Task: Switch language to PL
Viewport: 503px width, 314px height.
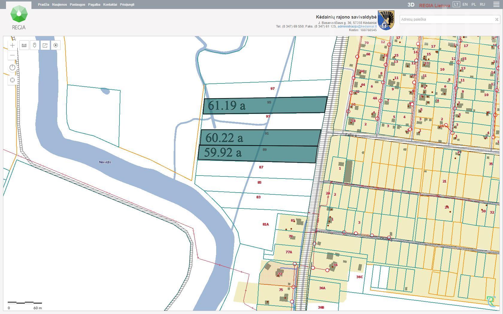Action: coord(474,4)
